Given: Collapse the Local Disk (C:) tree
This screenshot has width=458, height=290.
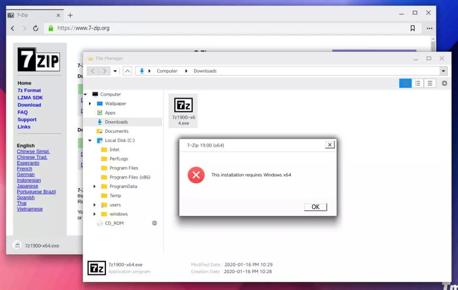Looking at the screenshot, I should point(90,140).
